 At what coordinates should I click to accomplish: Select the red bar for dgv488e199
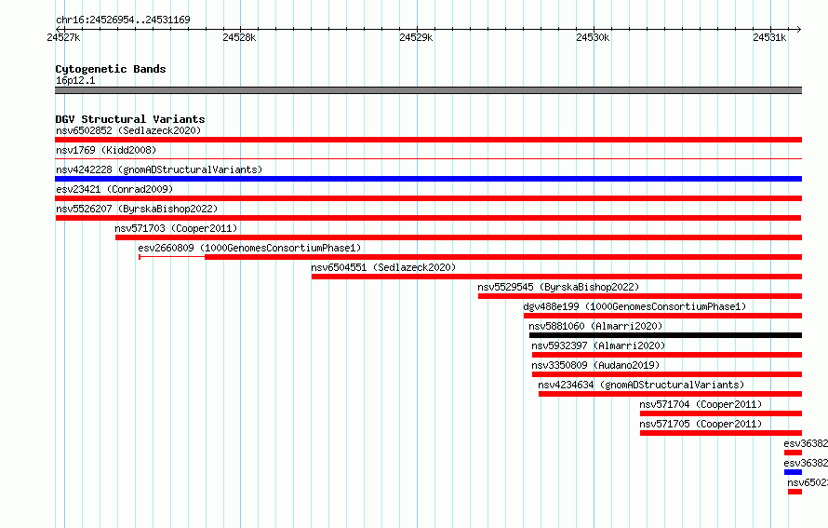click(x=662, y=316)
